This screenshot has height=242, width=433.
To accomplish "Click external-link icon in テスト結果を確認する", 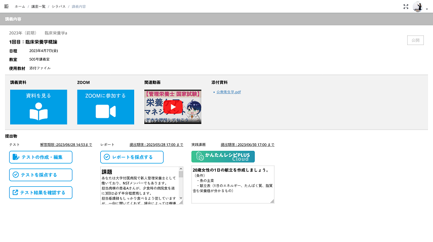I will (x=15, y=192).
